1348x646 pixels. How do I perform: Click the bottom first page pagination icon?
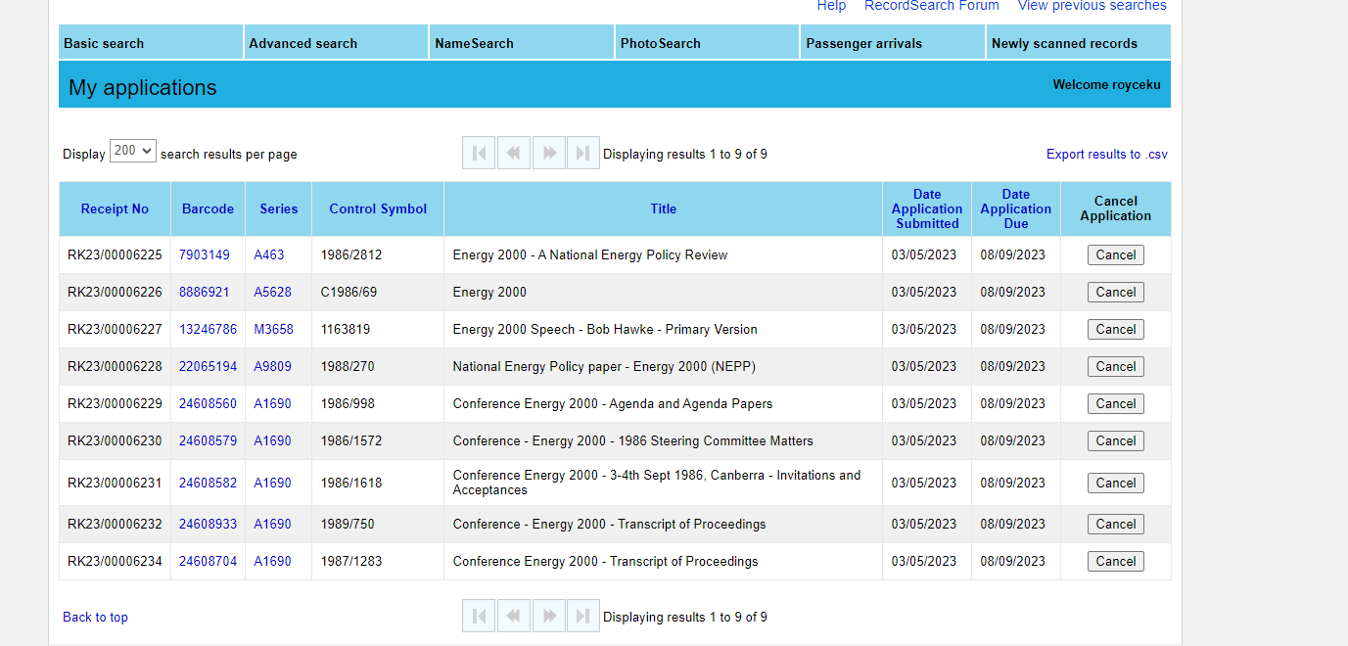[479, 616]
